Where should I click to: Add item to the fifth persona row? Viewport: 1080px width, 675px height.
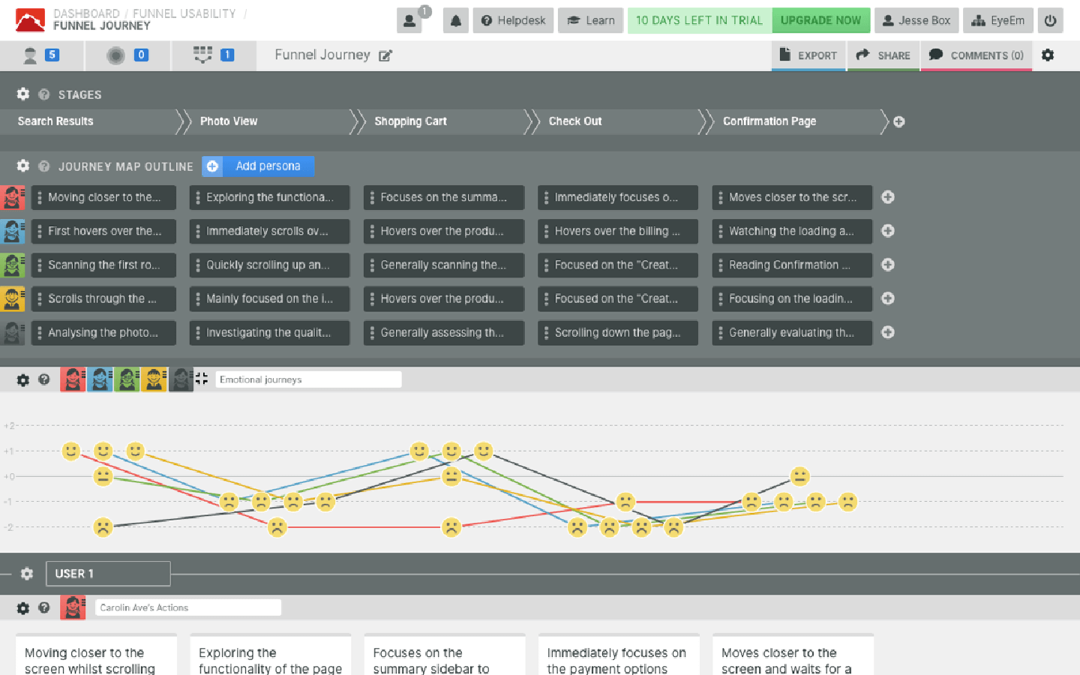coord(888,332)
